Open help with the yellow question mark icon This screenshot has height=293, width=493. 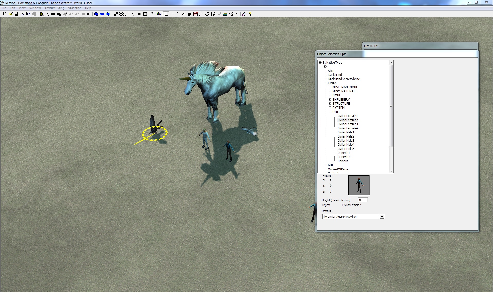[x=250, y=14]
